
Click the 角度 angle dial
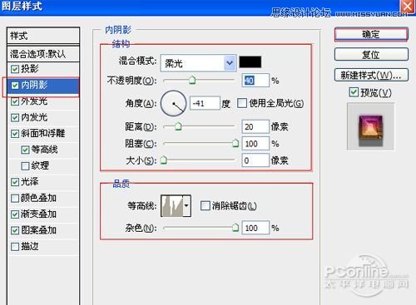[x=173, y=103]
